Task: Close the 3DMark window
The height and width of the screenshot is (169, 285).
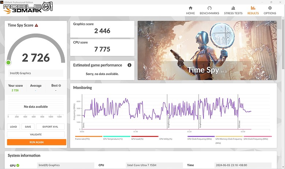Action: 280,2
